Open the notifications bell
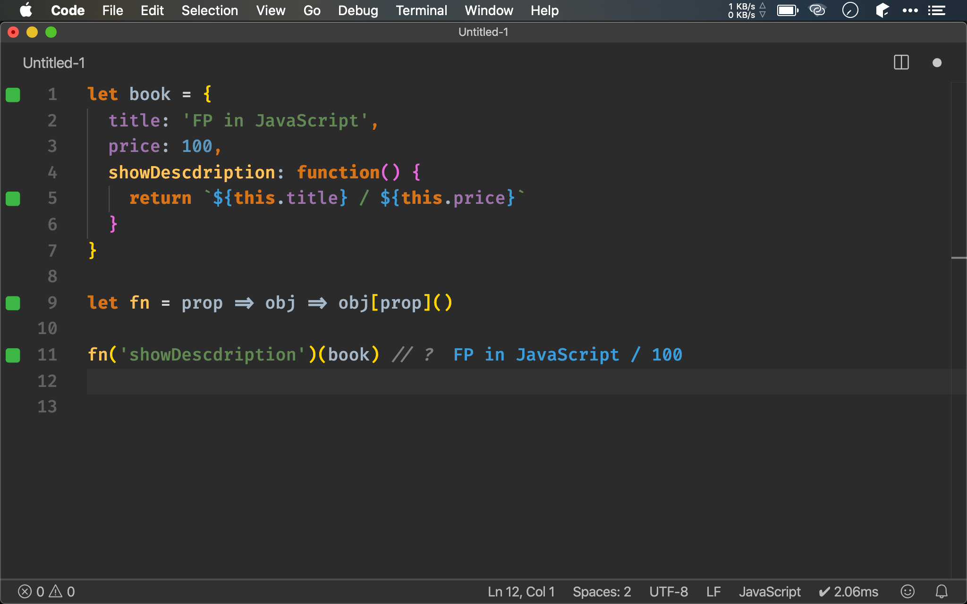Image resolution: width=967 pixels, height=604 pixels. point(942,591)
